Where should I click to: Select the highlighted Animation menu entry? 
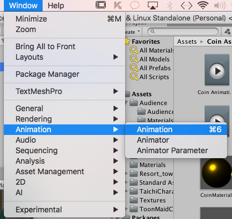click(65, 129)
